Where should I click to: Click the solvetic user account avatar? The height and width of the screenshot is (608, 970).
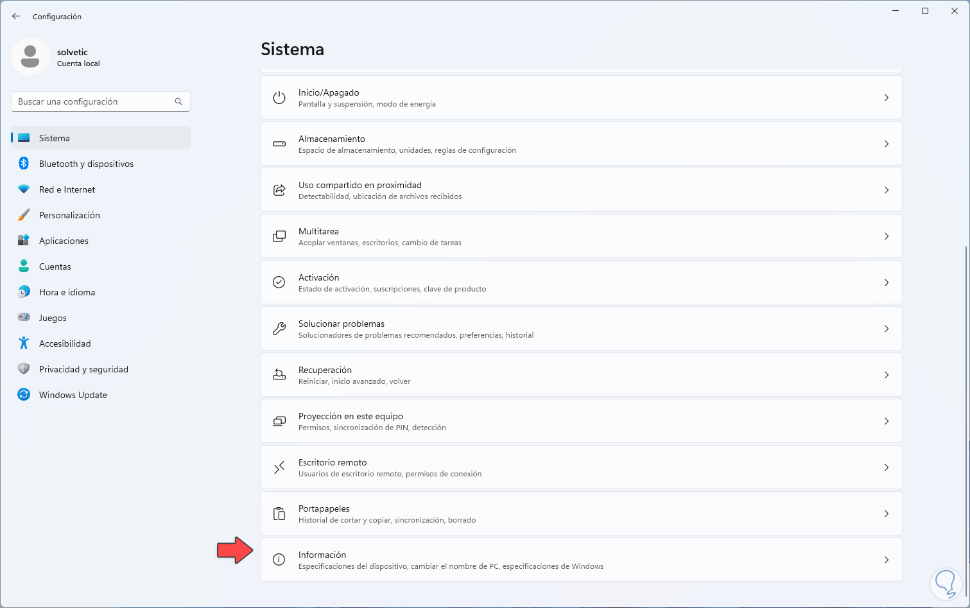[30, 56]
